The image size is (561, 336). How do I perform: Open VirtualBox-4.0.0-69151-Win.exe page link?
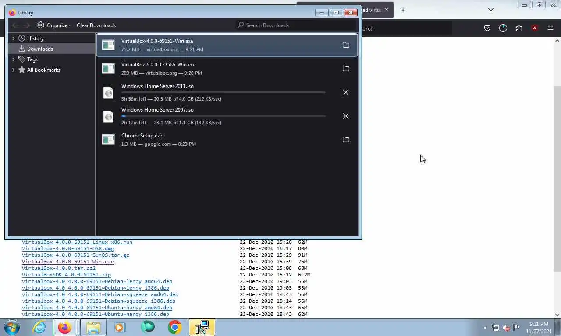(x=68, y=262)
